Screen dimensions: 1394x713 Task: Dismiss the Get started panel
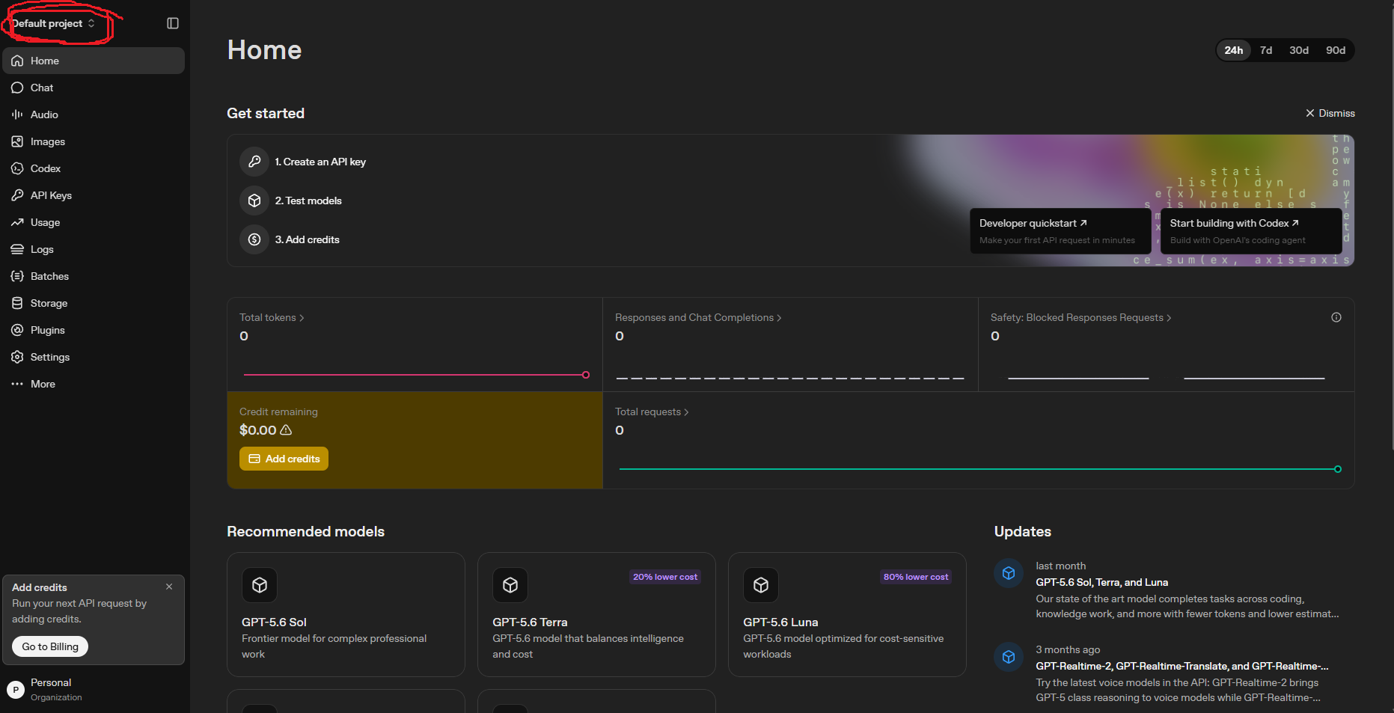[x=1330, y=113]
